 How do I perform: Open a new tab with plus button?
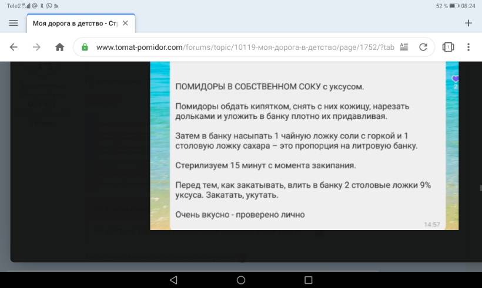click(x=468, y=23)
